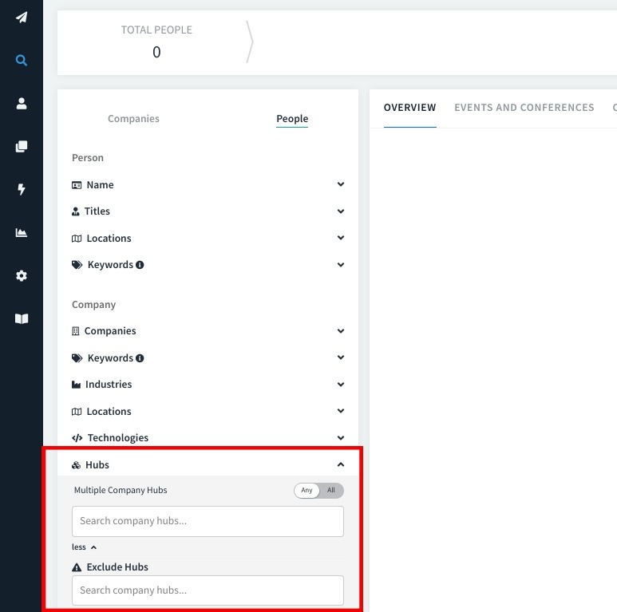Click the factory icon beside Industries
Screen dimensions: 617x612
tap(77, 385)
